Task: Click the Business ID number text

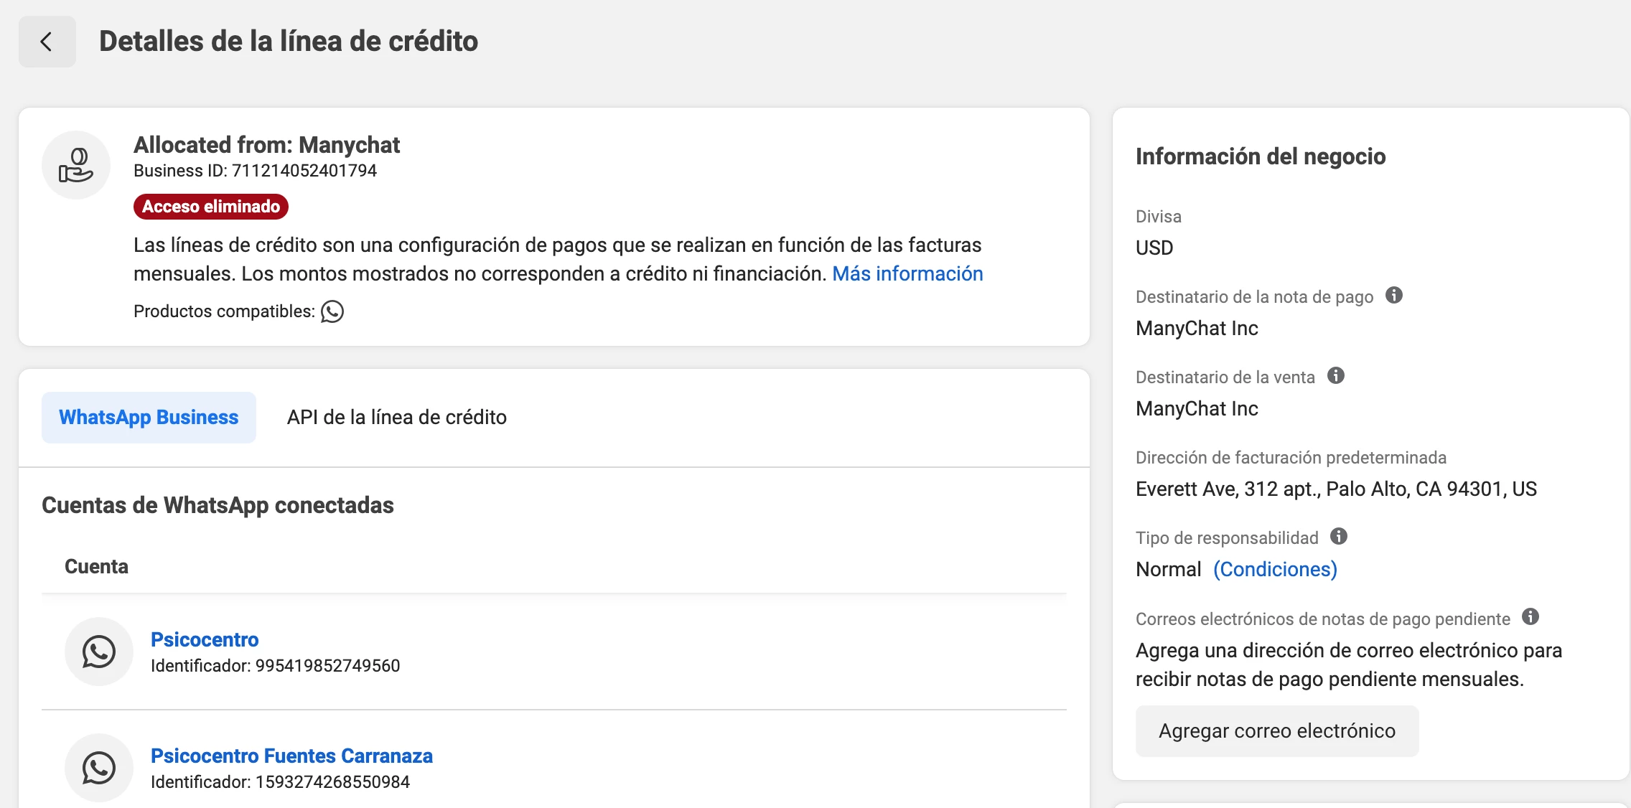Action: 304,171
